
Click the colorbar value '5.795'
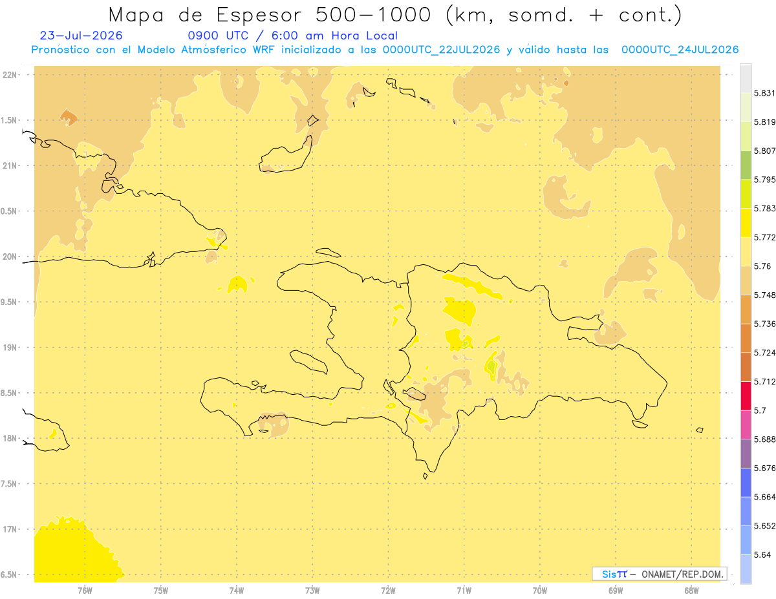[764, 180]
